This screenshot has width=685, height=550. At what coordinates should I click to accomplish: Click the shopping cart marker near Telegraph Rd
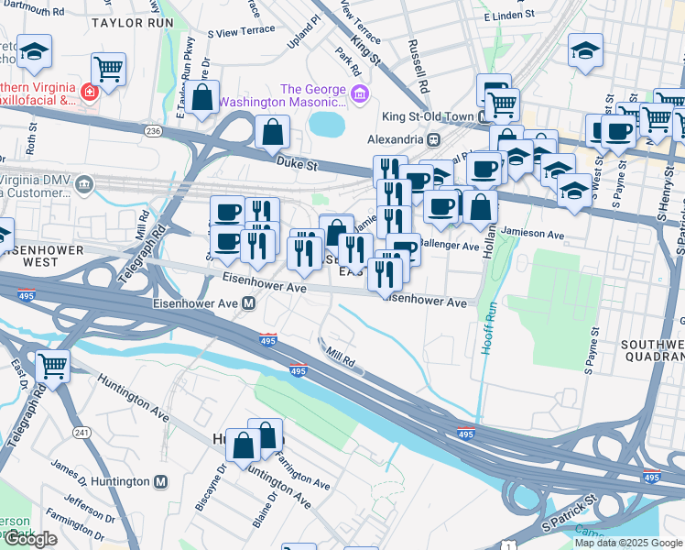52,369
